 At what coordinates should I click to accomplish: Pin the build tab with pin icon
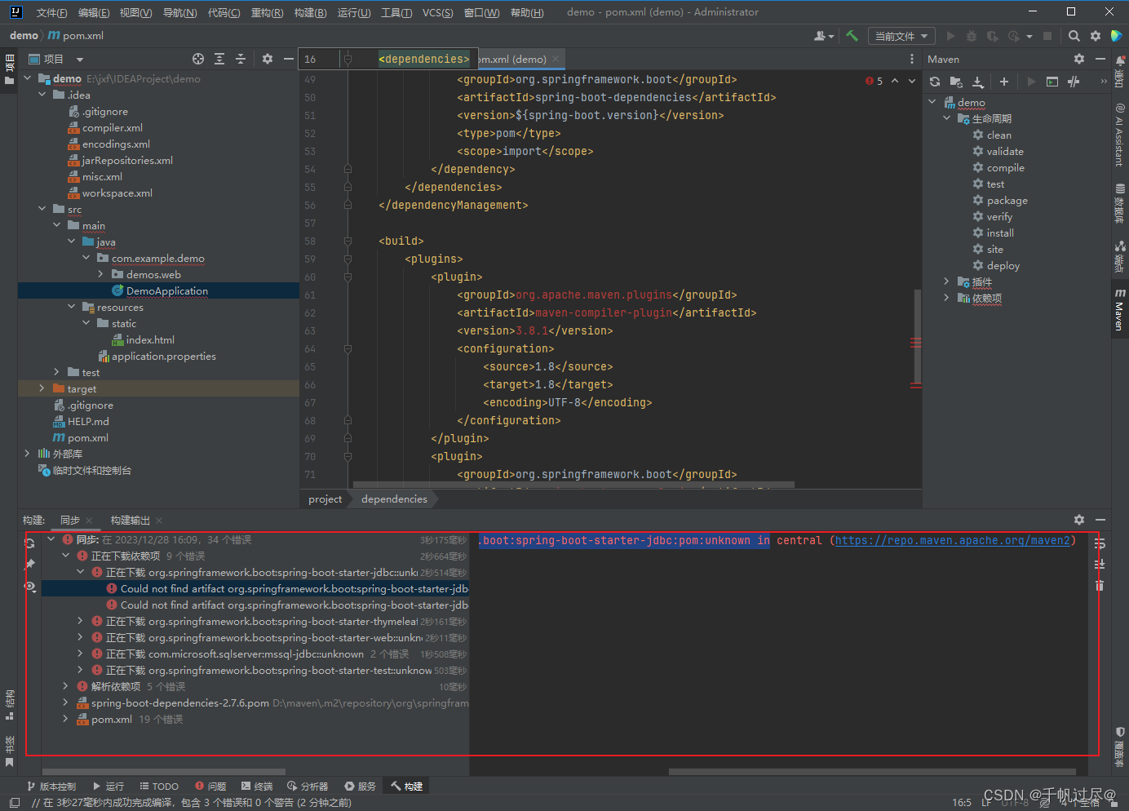coord(30,564)
